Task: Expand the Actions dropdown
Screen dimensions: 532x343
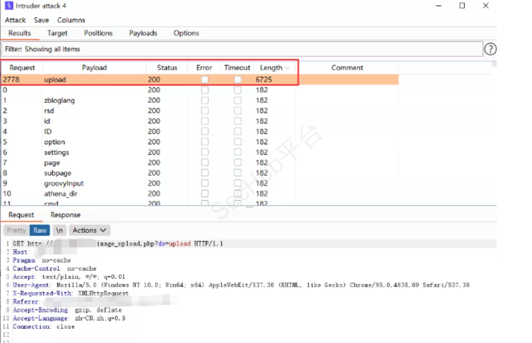Action: [x=89, y=230]
